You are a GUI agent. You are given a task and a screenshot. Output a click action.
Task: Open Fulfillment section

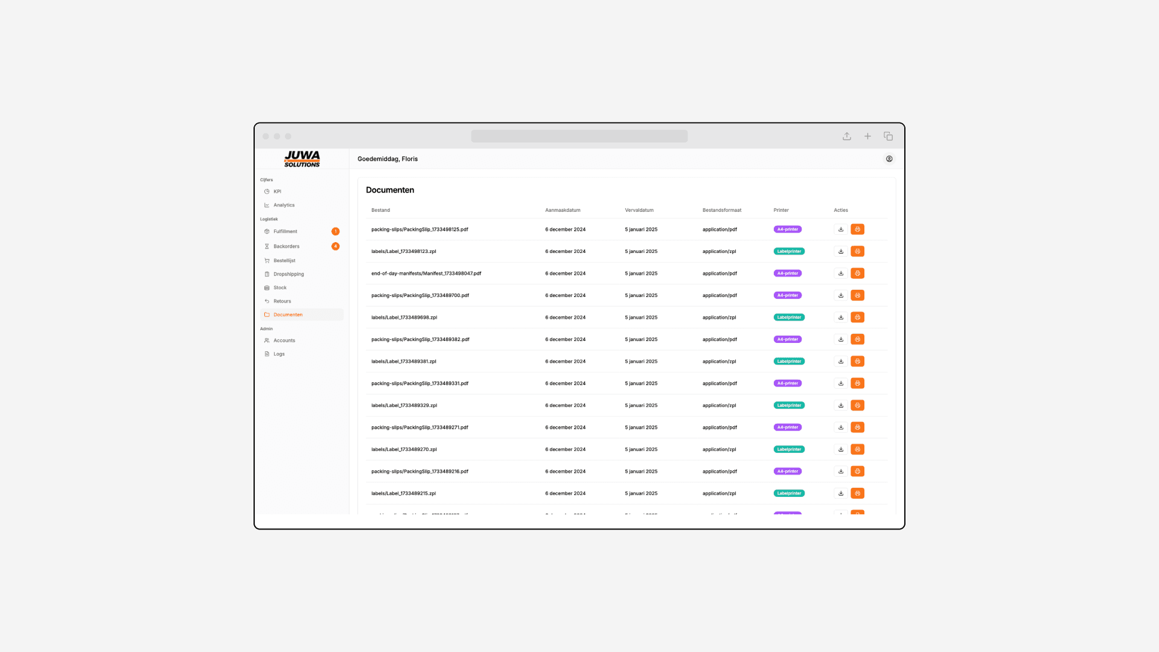coord(285,232)
